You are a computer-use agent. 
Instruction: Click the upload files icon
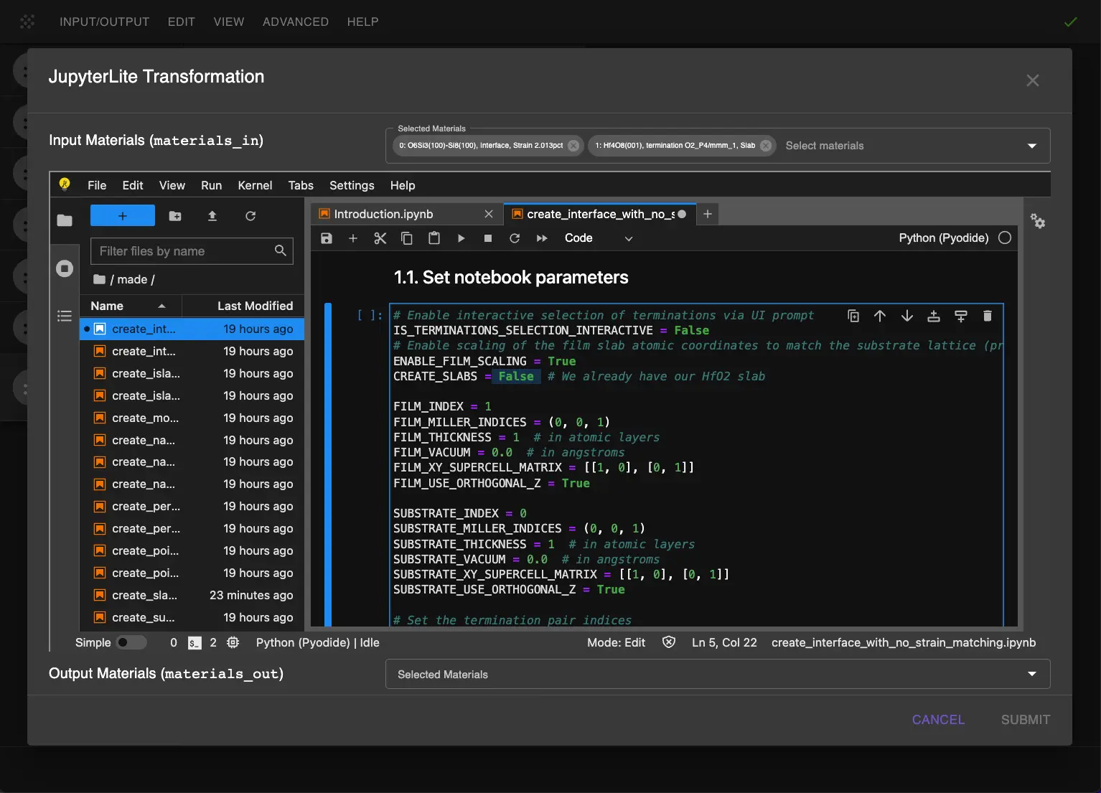(x=212, y=216)
